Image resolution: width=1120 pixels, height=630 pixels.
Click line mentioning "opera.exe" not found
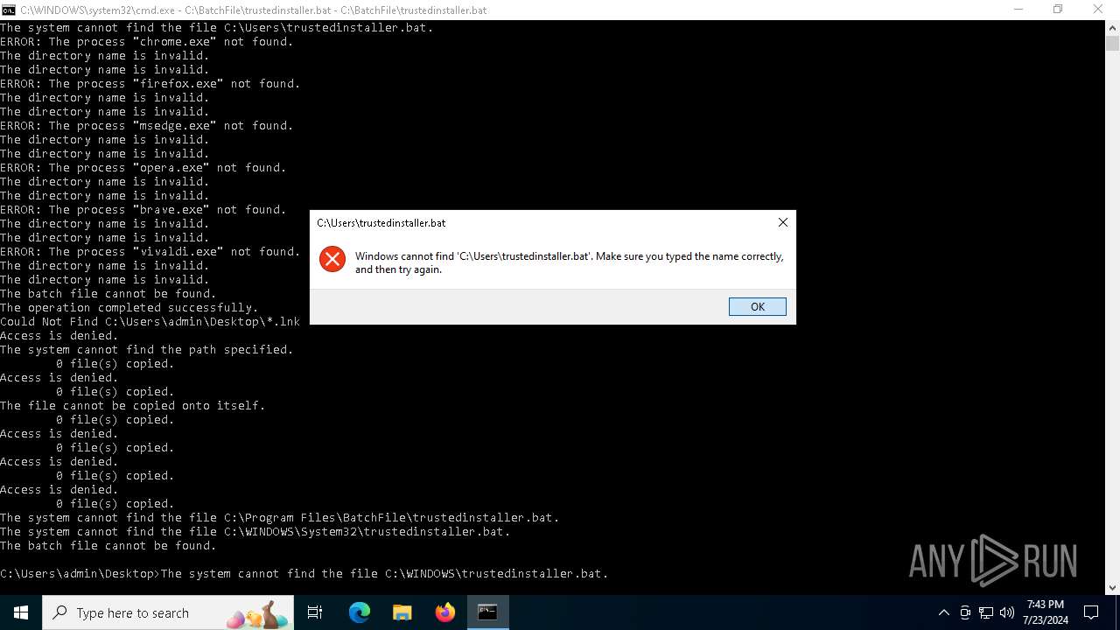tap(143, 167)
